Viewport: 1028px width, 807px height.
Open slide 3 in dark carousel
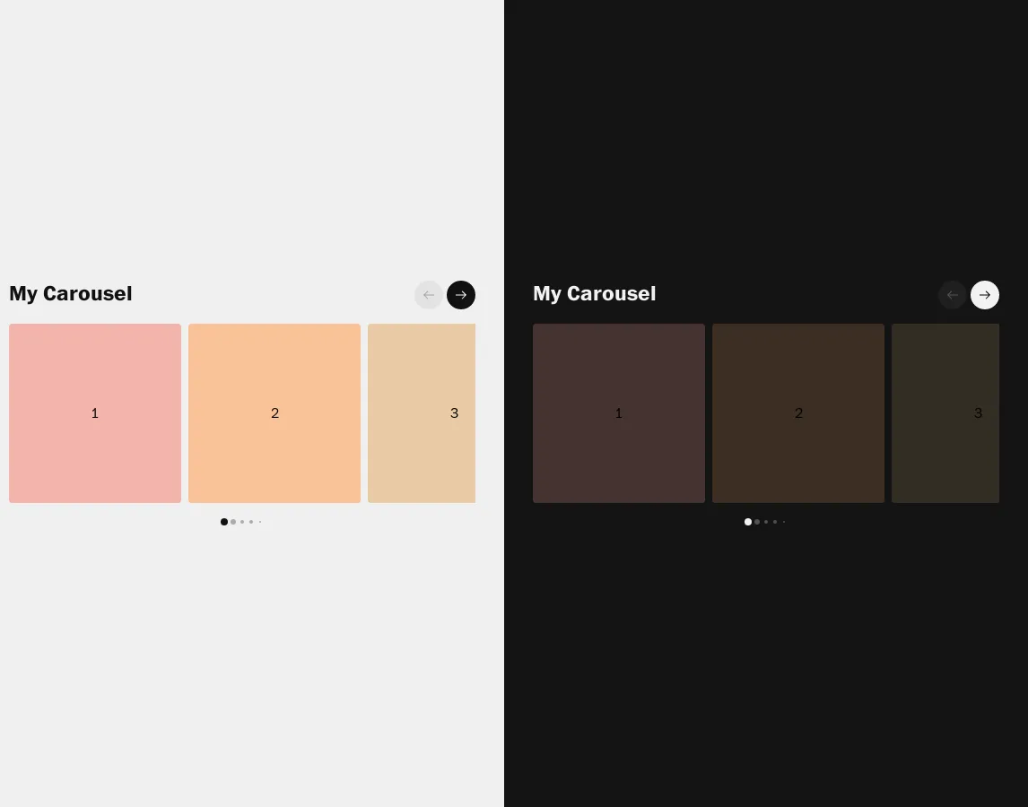point(945,413)
